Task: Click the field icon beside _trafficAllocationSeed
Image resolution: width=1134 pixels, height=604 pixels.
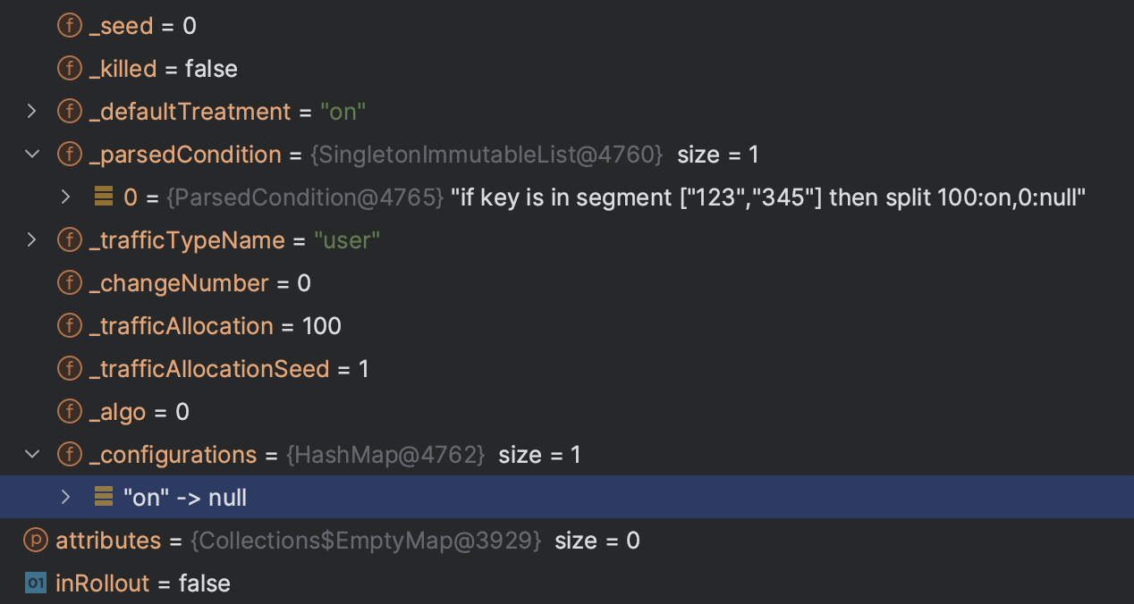Action: (69, 369)
